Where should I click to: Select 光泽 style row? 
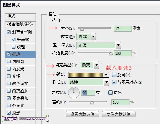[20, 76]
